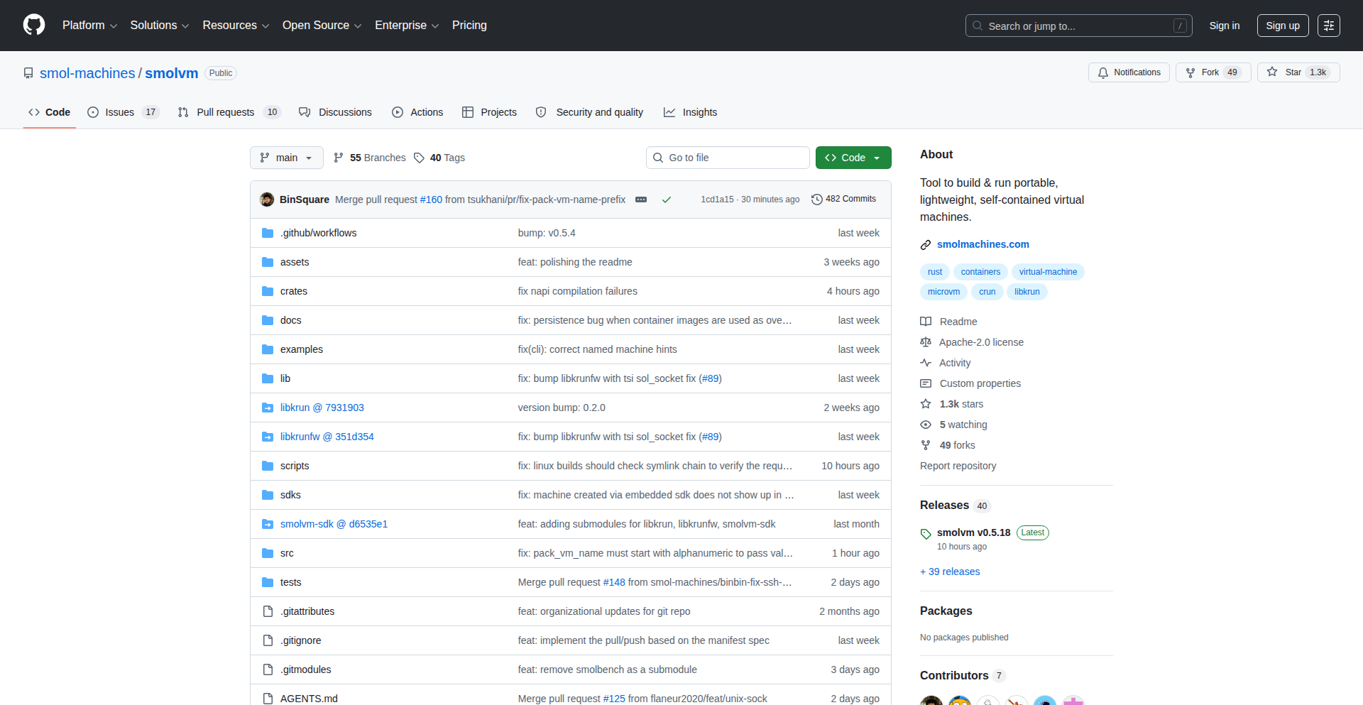The height and width of the screenshot is (705, 1363).
Task: Open the crates folder
Action: (x=293, y=291)
